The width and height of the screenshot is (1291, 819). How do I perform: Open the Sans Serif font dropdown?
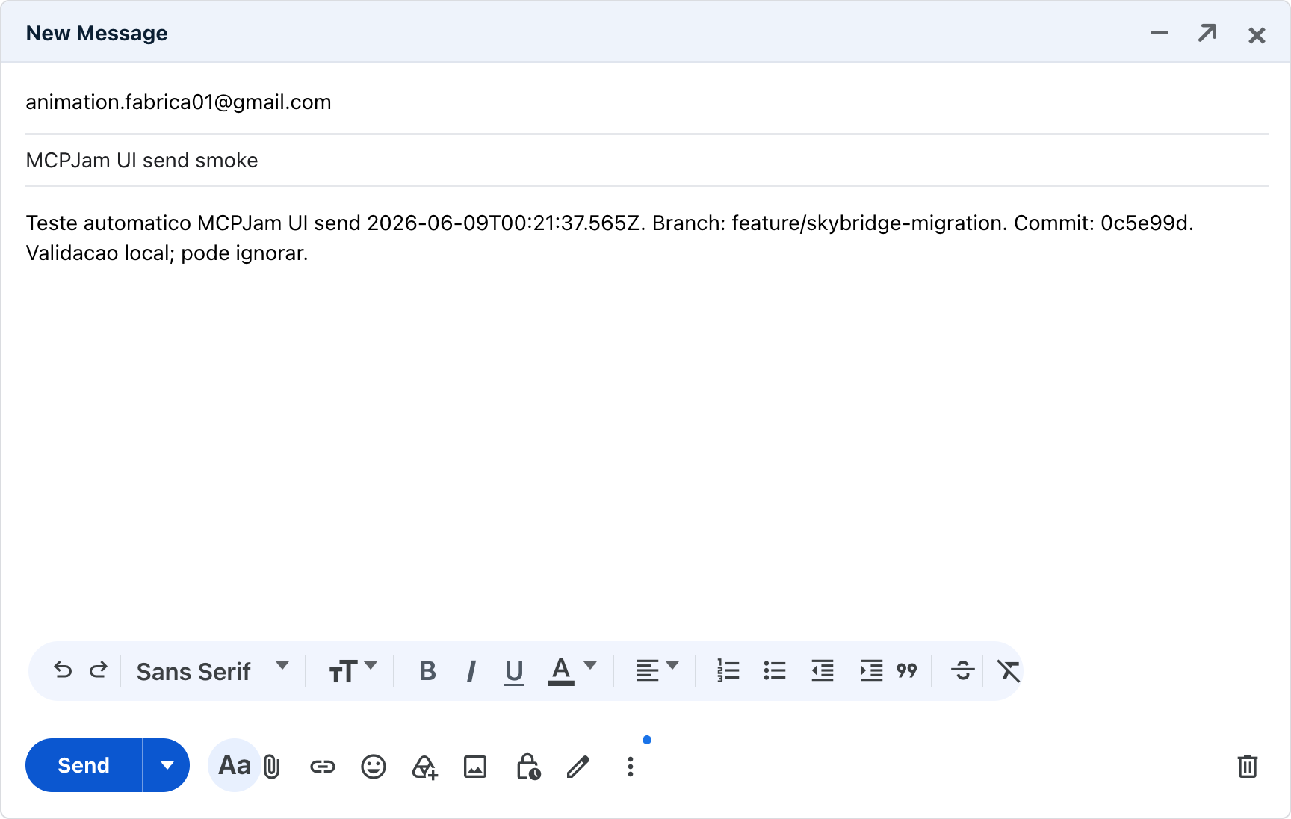[212, 671]
